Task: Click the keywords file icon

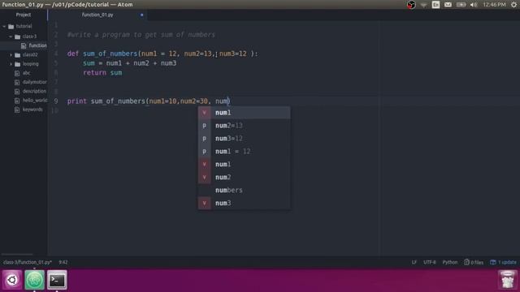Action: click(17, 109)
